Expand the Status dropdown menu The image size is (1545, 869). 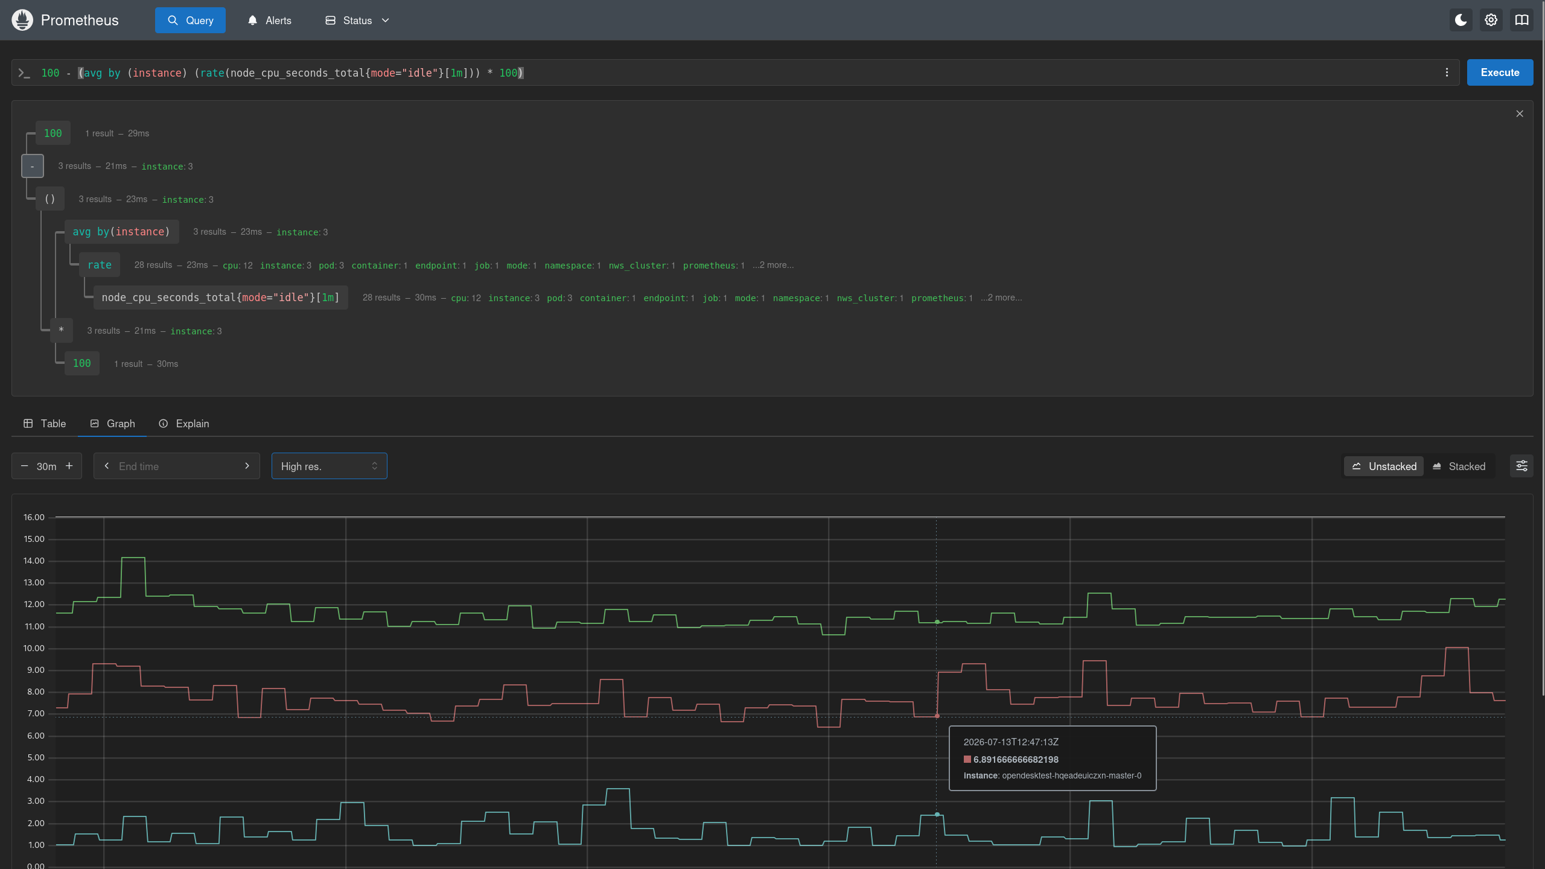[x=357, y=20]
